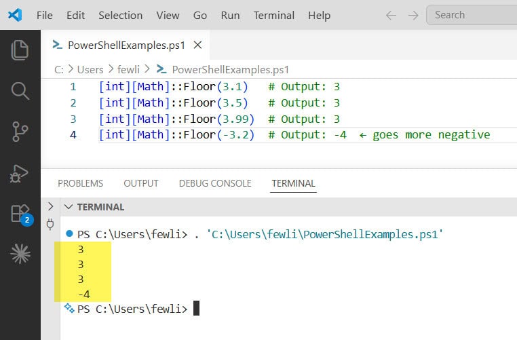The width and height of the screenshot is (517, 340).
Task: Open the Selection menu
Action: (120, 15)
